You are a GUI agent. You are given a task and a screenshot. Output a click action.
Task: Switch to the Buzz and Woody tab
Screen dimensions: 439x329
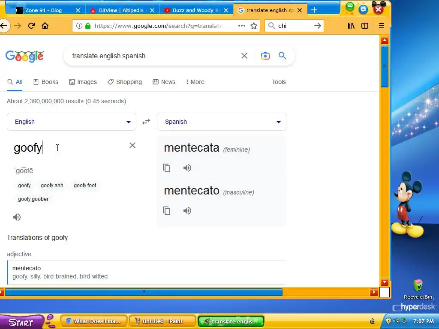tap(196, 10)
